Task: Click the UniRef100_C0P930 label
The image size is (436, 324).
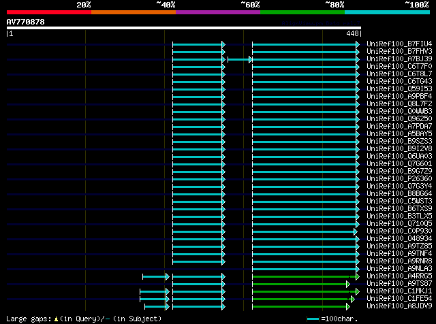Action: click(399, 231)
